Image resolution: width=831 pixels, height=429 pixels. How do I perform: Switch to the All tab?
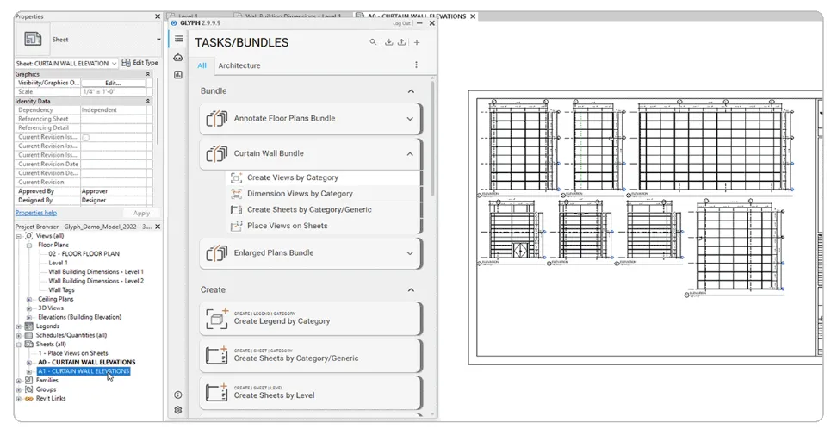202,65
